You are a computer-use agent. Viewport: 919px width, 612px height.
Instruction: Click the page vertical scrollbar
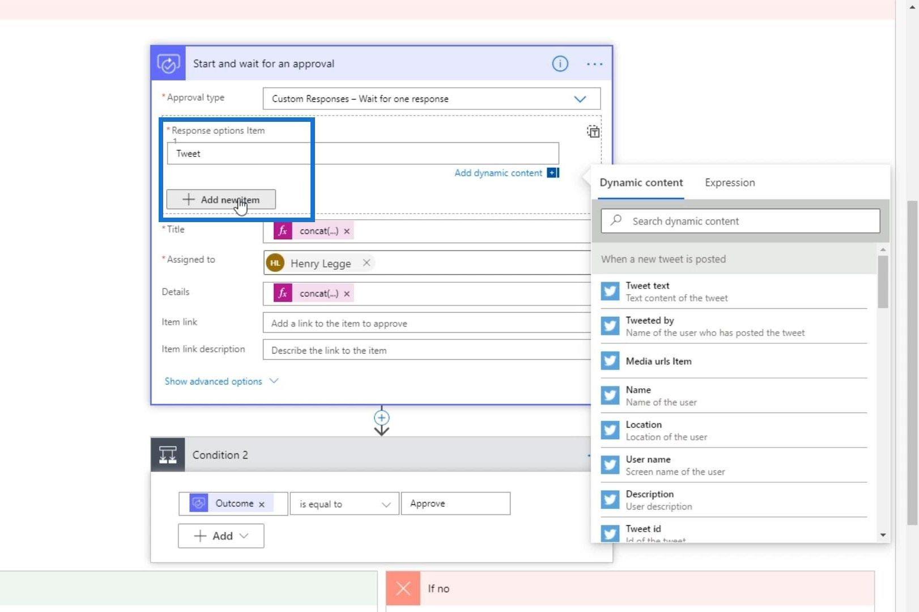point(912,363)
